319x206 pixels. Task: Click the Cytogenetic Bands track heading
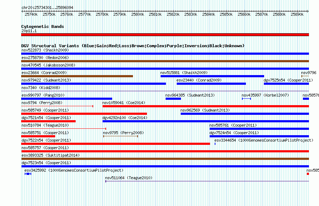click(x=43, y=26)
